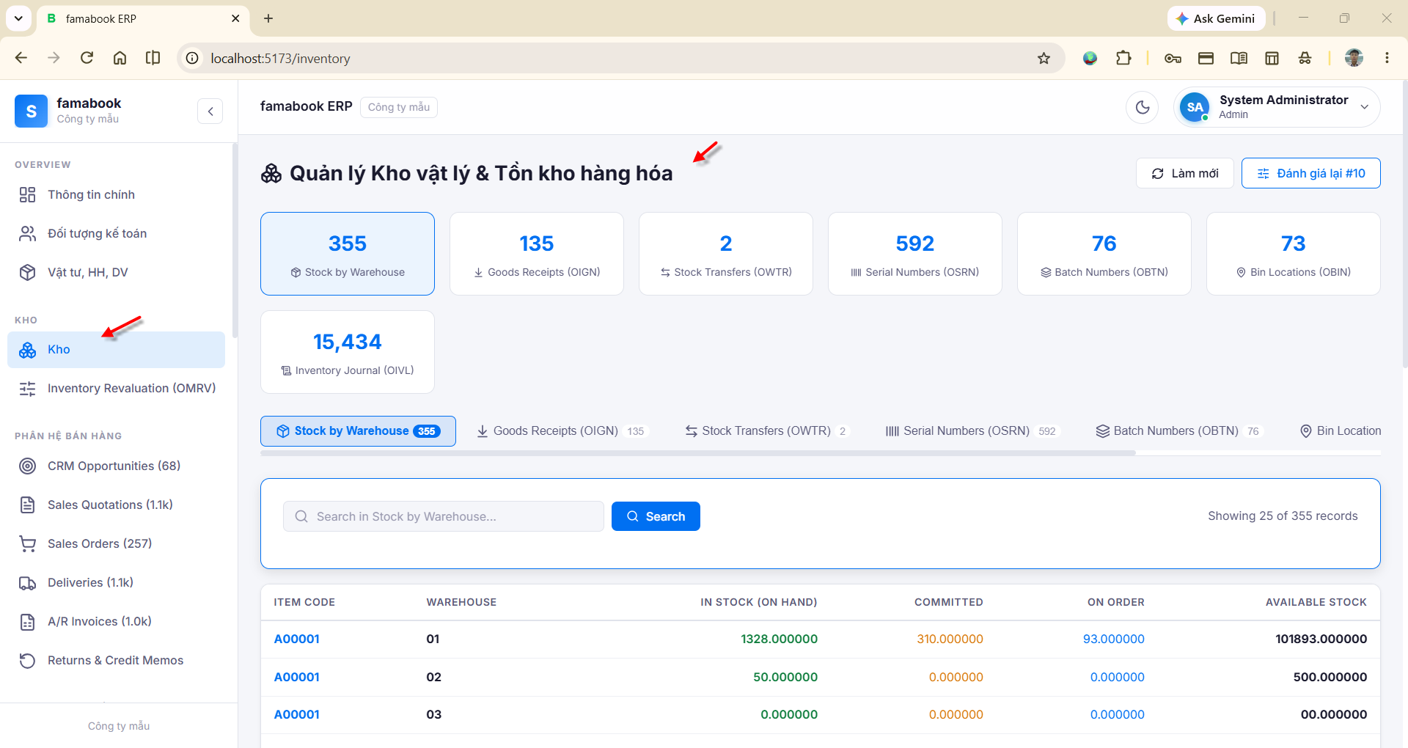Click the ITEM CODE column header
Viewport: 1408px width, 748px height.
[304, 602]
